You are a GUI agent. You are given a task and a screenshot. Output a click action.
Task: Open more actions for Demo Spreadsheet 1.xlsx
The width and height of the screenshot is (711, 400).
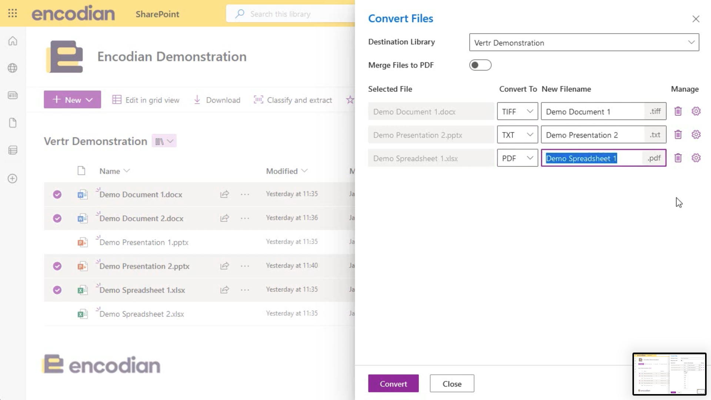[x=245, y=290]
